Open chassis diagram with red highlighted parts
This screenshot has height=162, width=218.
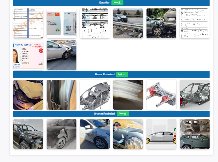click(161, 95)
